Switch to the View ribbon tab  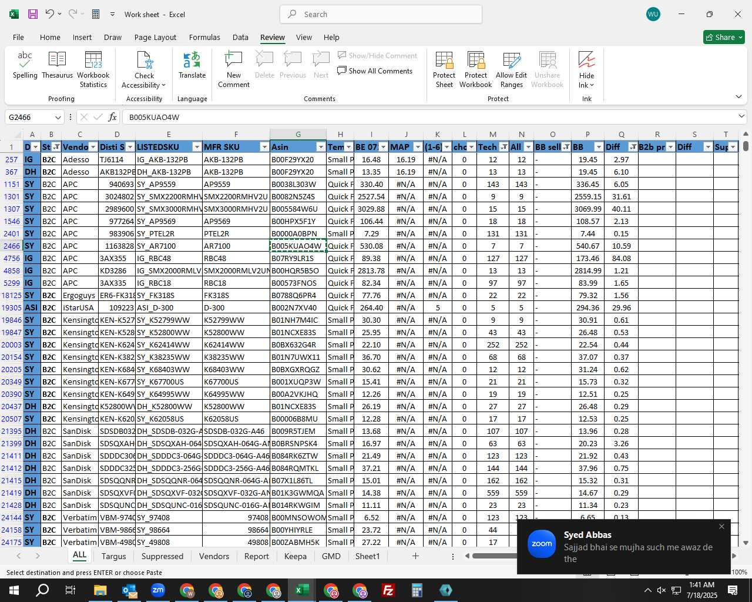(304, 37)
